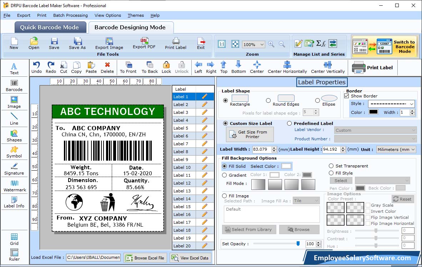This screenshot has height=267, width=422.
Task: Select the Line drawing tool
Action: tap(14, 119)
